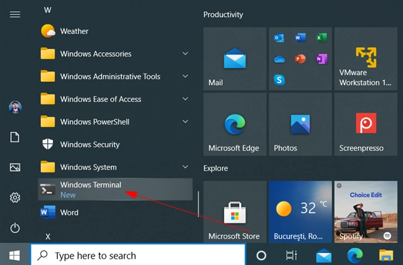
Task: Open the Spotify Choice Edit tile
Action: point(366,211)
